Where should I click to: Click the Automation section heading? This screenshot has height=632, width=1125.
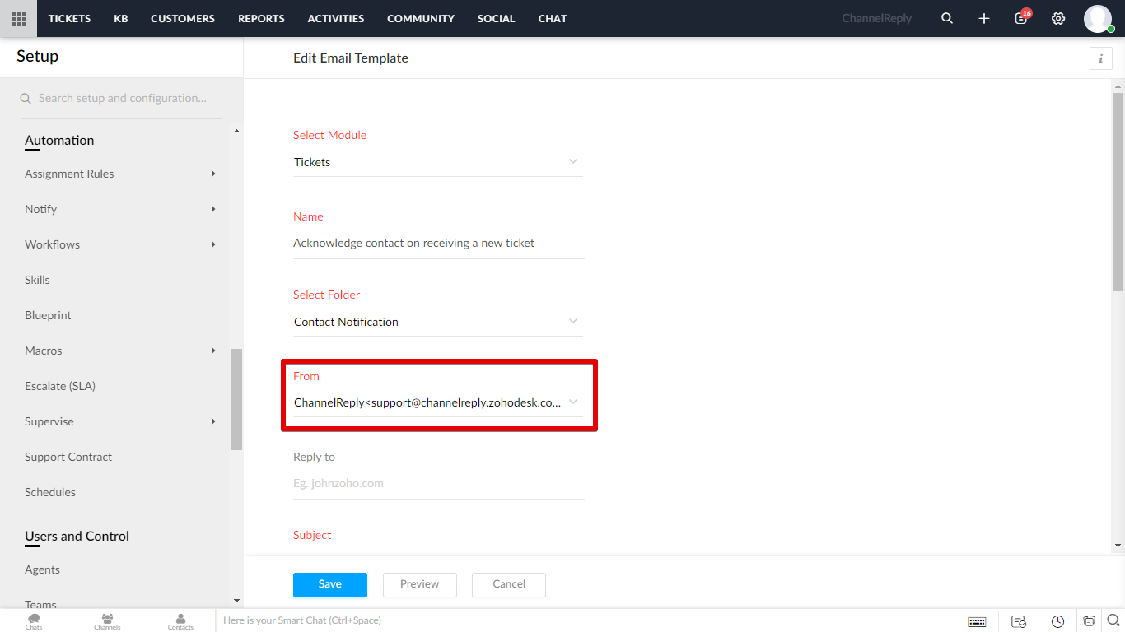pos(59,141)
